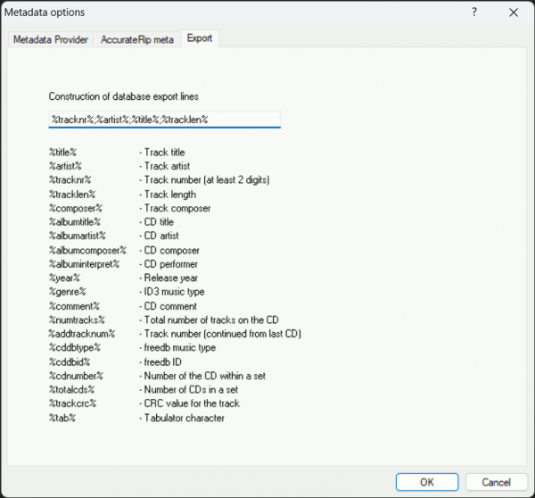Click the %trackcrc% placeholder entry

[73, 403]
